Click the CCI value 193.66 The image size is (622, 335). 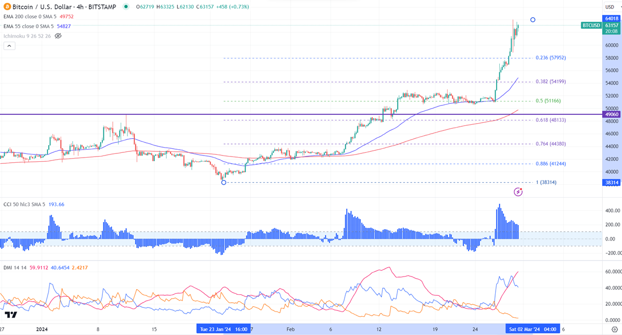(x=56, y=205)
